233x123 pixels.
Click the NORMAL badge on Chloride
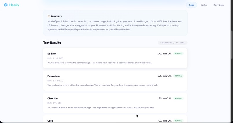[x=178, y=98]
